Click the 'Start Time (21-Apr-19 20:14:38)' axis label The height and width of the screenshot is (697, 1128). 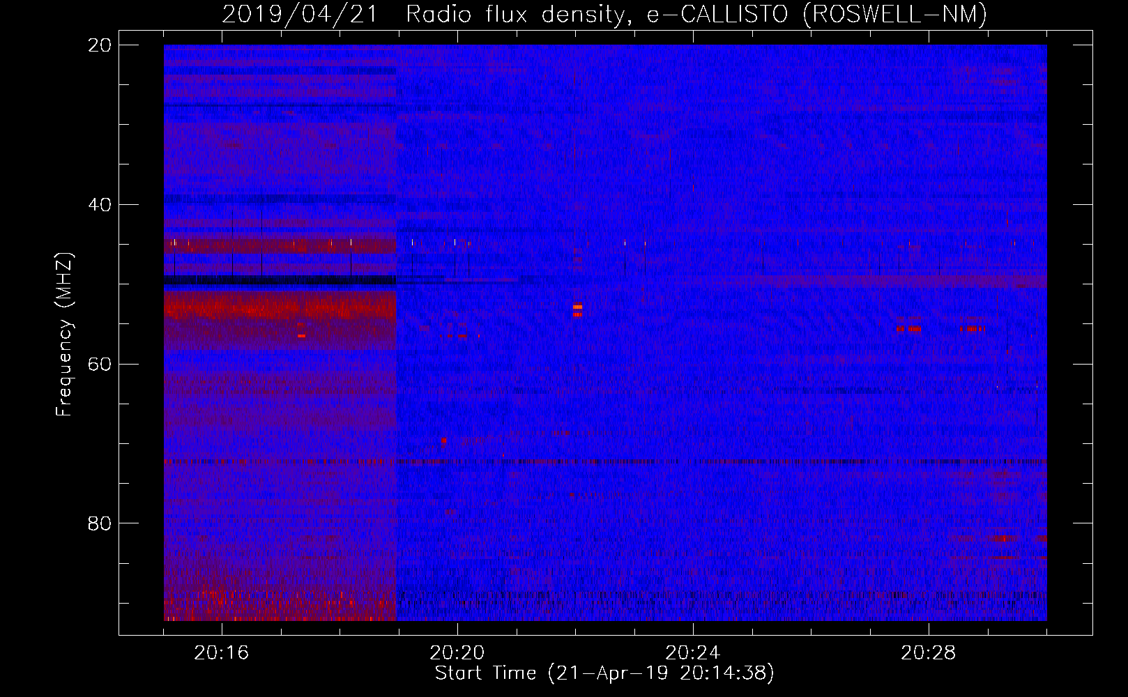pos(604,673)
